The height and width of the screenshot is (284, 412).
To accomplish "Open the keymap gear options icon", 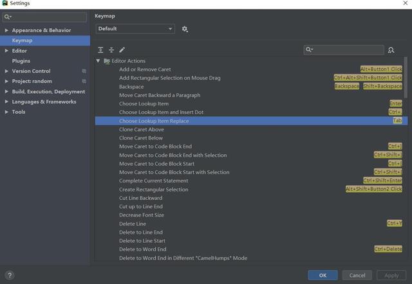I will 185,29.
